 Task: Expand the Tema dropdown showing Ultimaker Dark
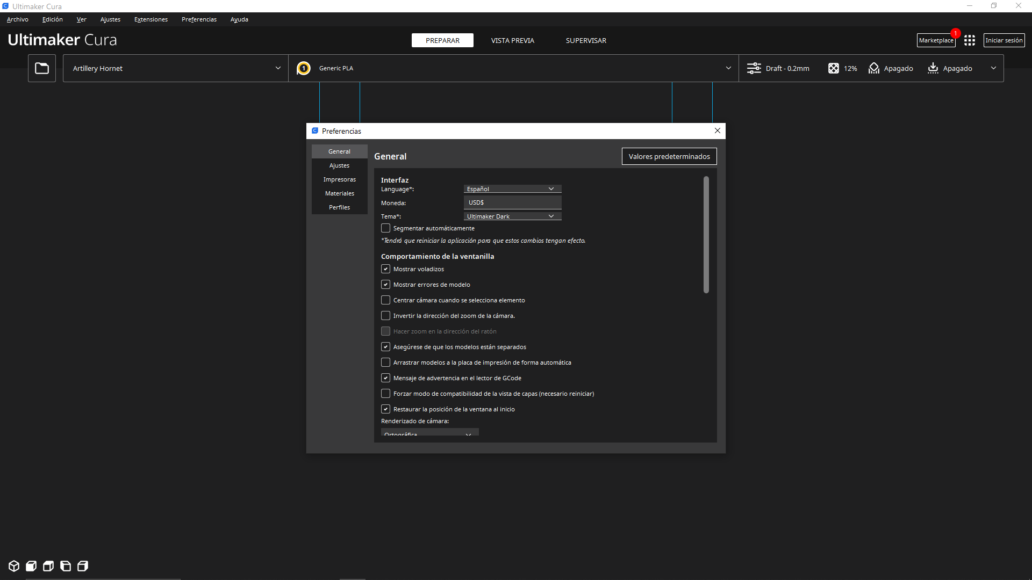pos(512,216)
